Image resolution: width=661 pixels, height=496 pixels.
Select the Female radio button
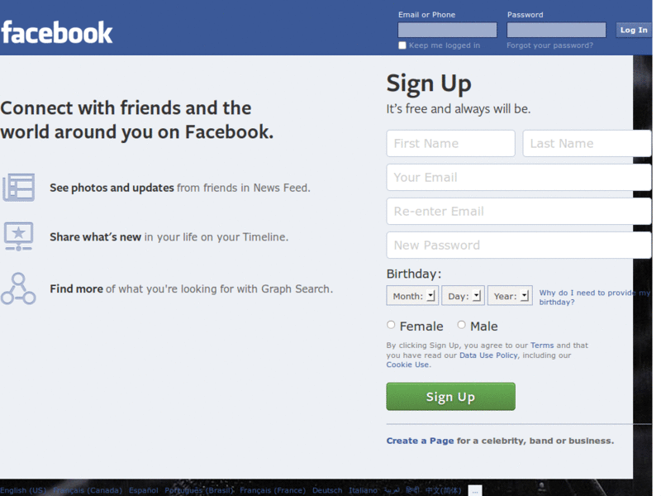391,325
